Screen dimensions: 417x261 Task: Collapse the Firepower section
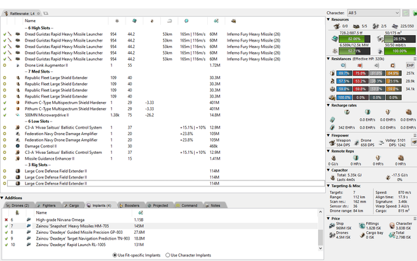coord(328,135)
